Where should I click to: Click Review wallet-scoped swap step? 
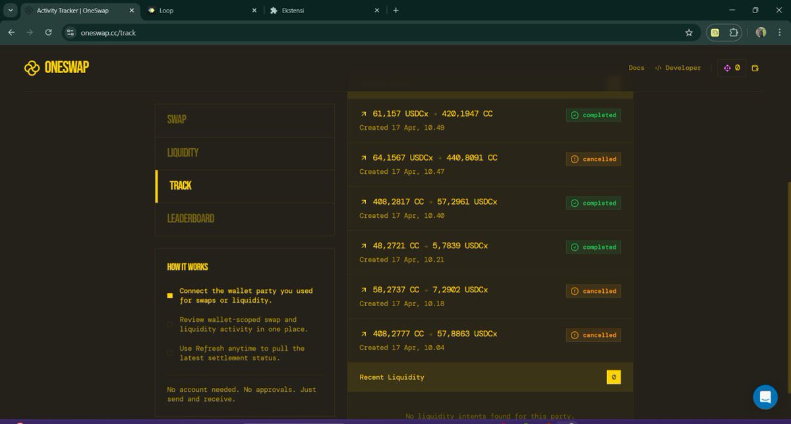(x=244, y=324)
